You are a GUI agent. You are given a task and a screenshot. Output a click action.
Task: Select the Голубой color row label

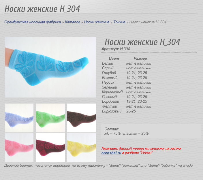click(109, 73)
